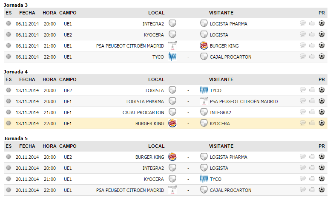Open comment bubble for KYOCERA vs LOGISTA match
This screenshot has width=333, height=197.
click(x=303, y=34)
